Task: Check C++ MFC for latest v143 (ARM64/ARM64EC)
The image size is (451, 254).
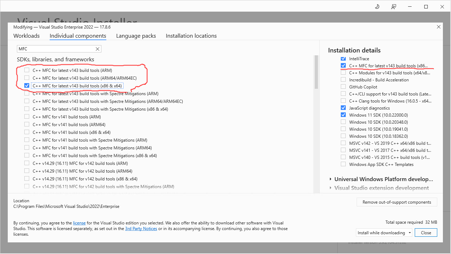Action: pyautogui.click(x=27, y=78)
